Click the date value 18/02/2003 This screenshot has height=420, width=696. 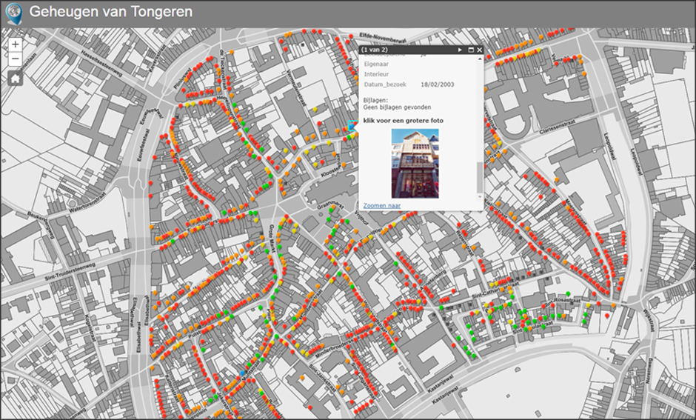[437, 84]
